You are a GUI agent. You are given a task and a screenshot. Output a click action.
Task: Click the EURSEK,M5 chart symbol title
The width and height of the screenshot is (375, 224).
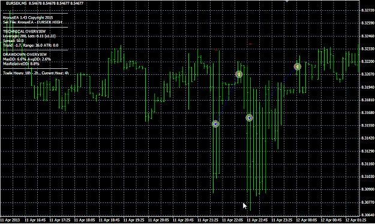[17, 4]
